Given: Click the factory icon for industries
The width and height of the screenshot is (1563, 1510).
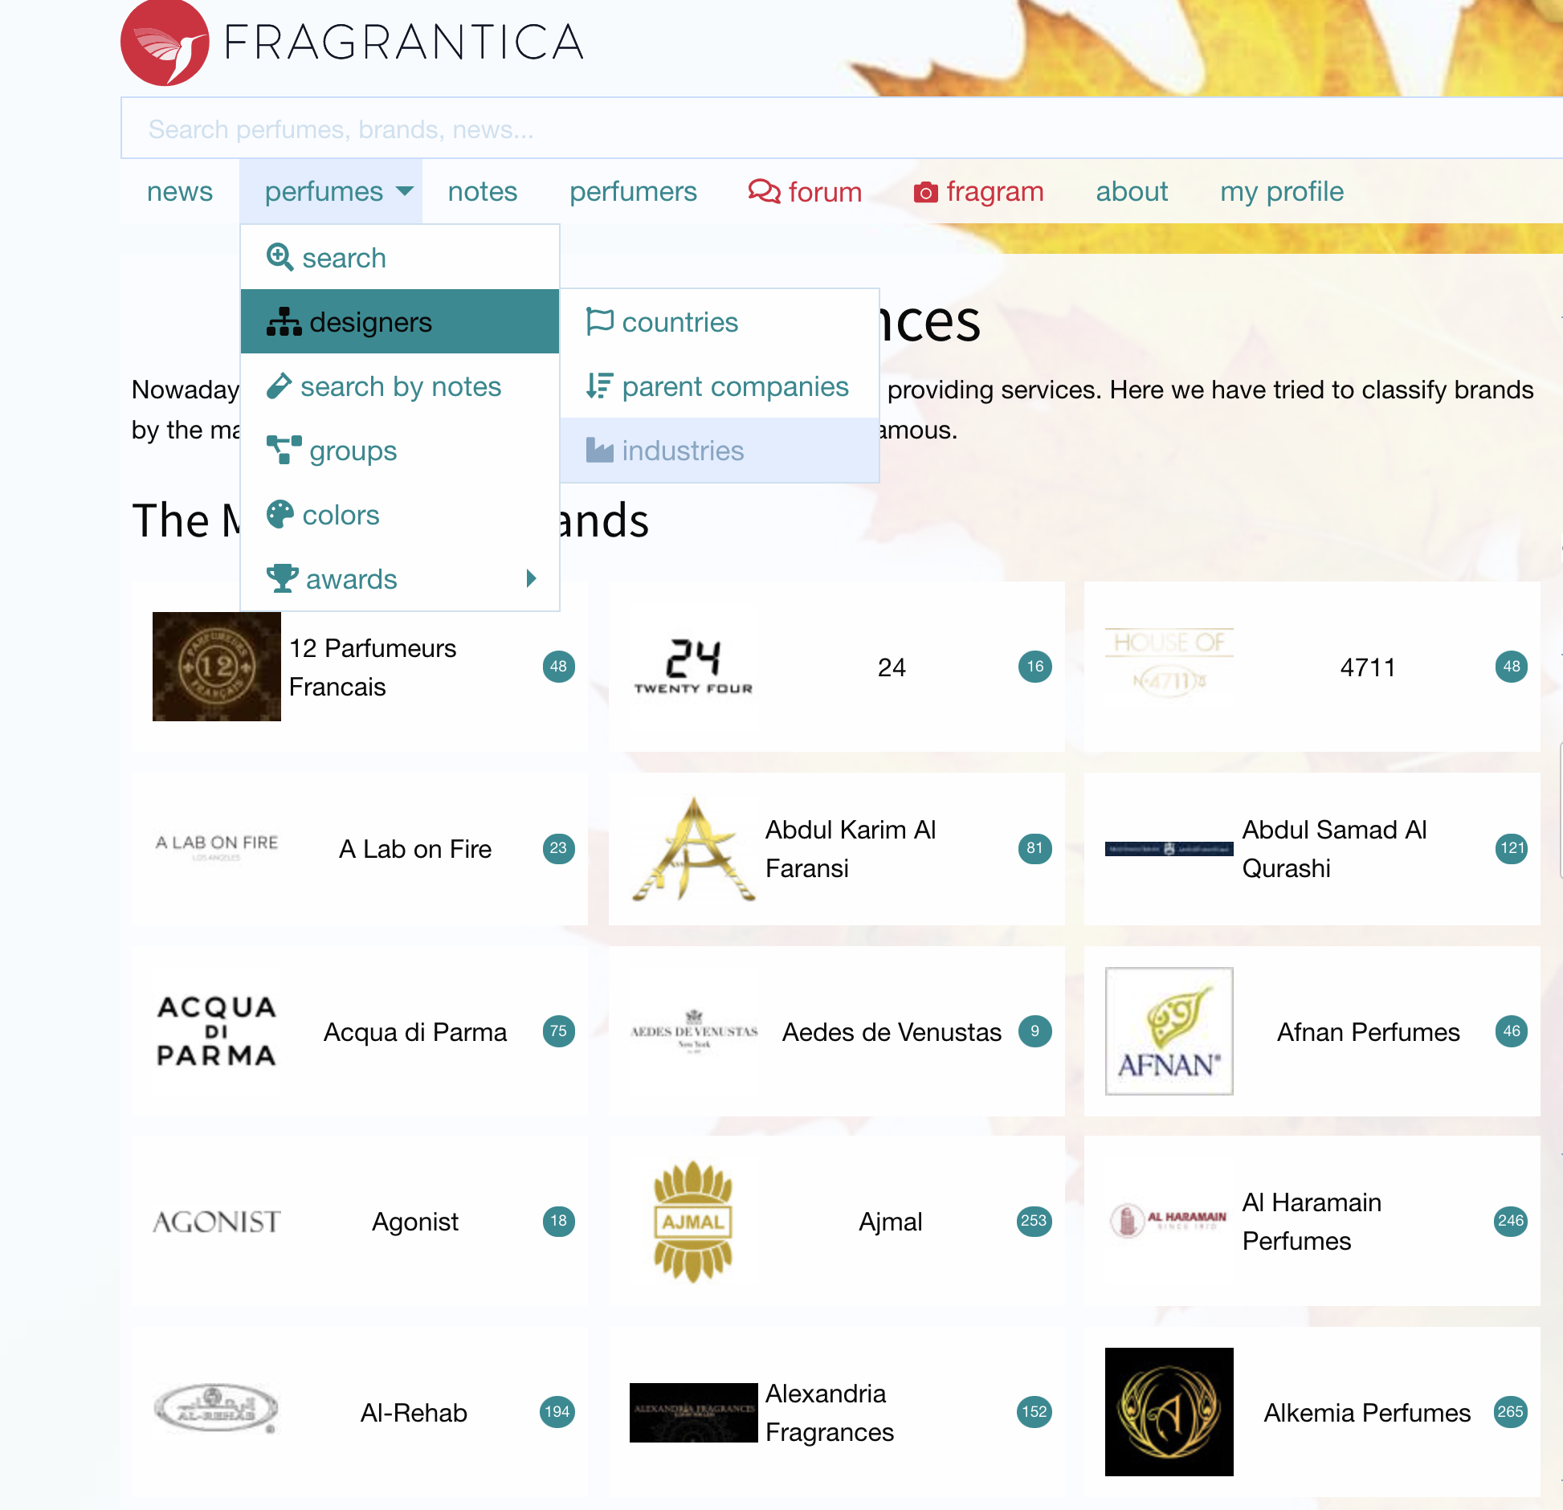Looking at the screenshot, I should 599,451.
